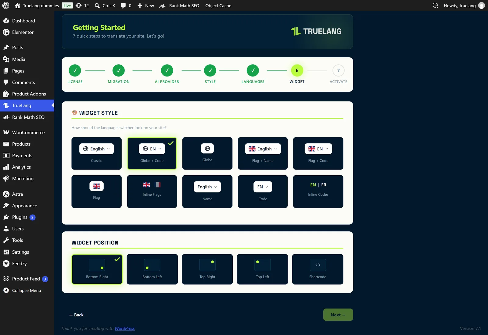
Task: Open the English dropdown in Classic preview
Action: [x=96, y=149]
